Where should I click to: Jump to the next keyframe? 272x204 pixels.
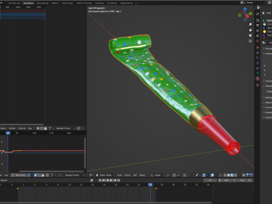114,180
